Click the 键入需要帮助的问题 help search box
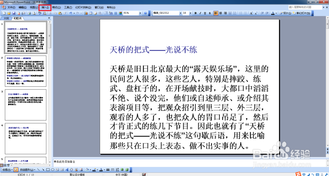The height and width of the screenshot is (176, 329). click(305, 7)
